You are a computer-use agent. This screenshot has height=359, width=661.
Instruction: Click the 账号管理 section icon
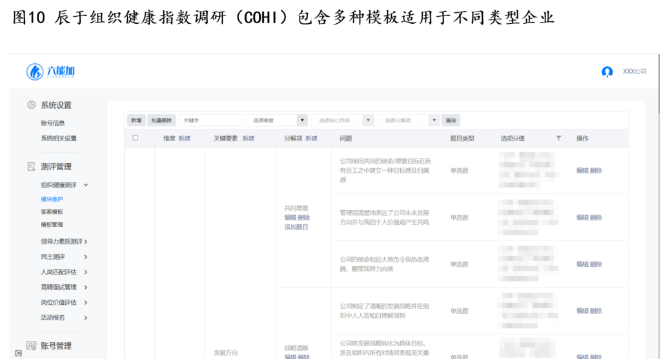click(x=31, y=346)
